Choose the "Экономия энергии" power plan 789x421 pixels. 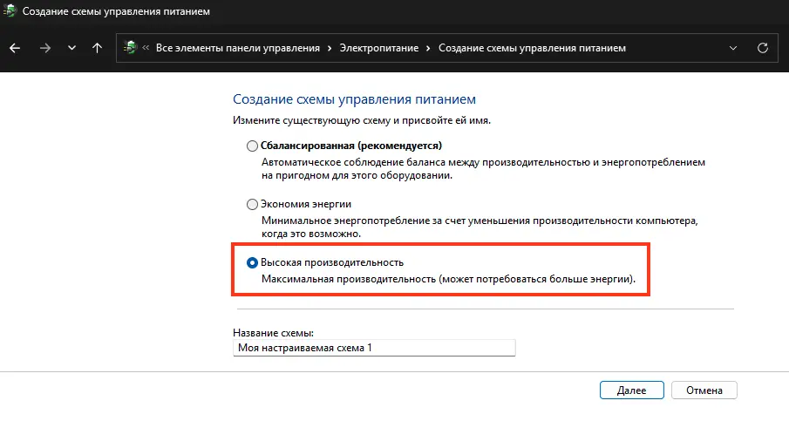click(x=253, y=204)
